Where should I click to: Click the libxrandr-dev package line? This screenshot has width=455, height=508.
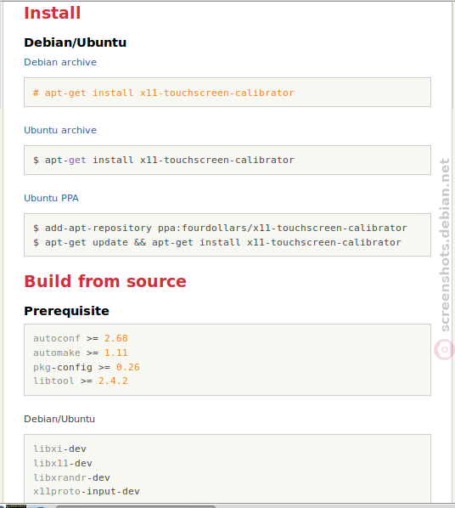point(71,477)
